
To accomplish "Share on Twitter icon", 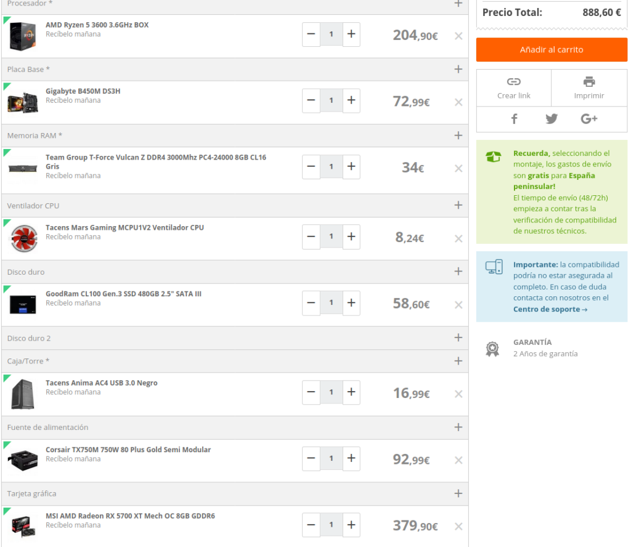I will (552, 119).
